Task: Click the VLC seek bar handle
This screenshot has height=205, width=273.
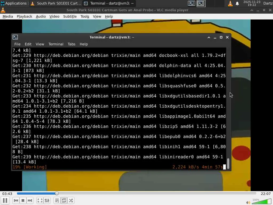Action: point(57,193)
